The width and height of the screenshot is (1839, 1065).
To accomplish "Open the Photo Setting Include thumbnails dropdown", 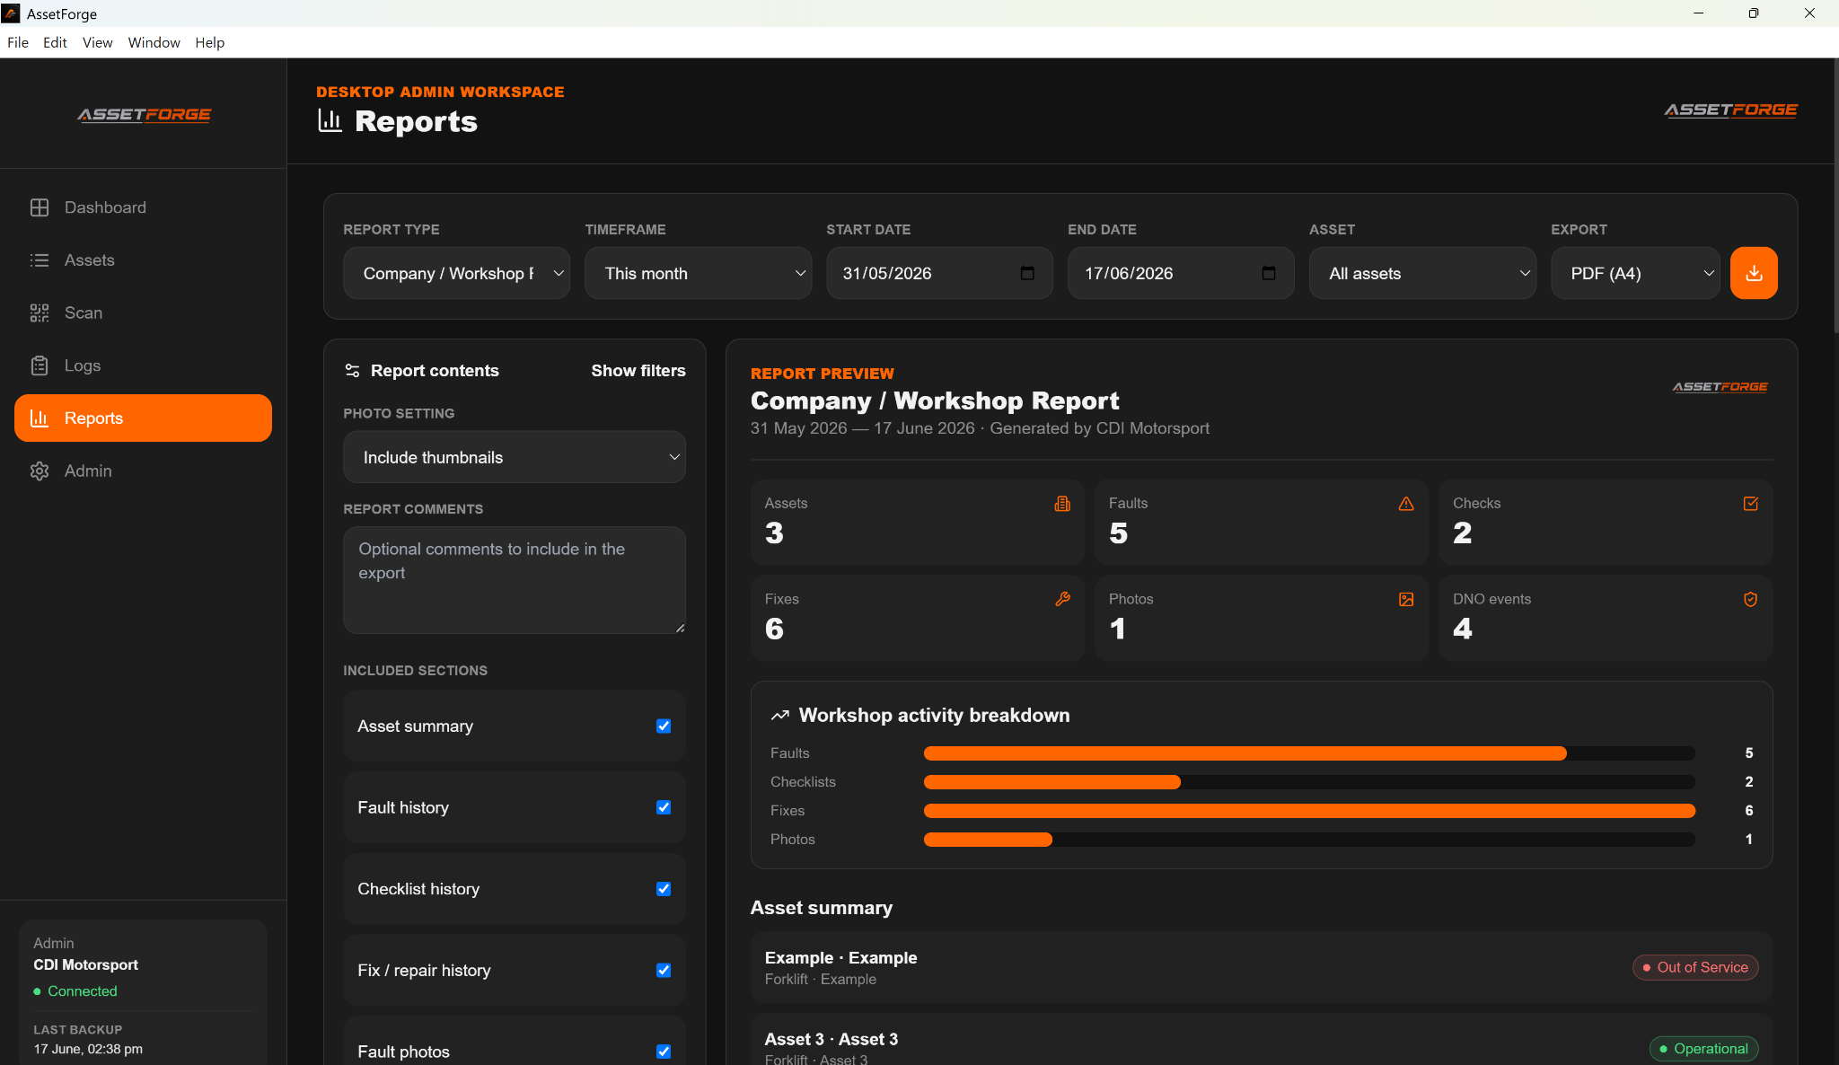I will tap(515, 457).
